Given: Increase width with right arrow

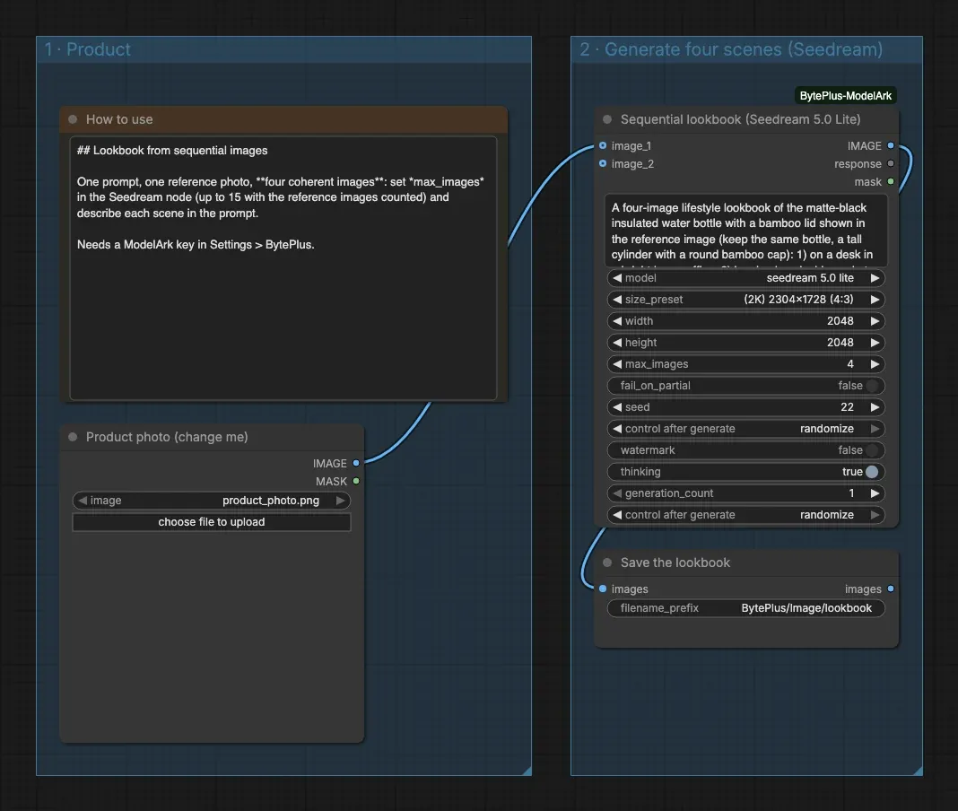Looking at the screenshot, I should pos(875,321).
